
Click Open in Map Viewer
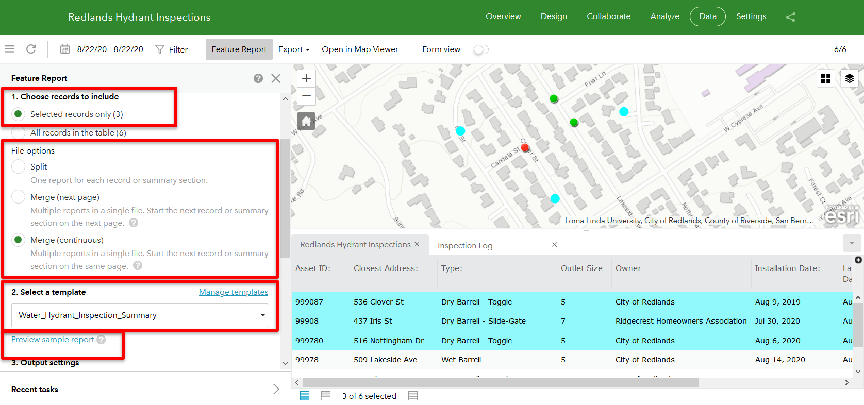(x=360, y=49)
